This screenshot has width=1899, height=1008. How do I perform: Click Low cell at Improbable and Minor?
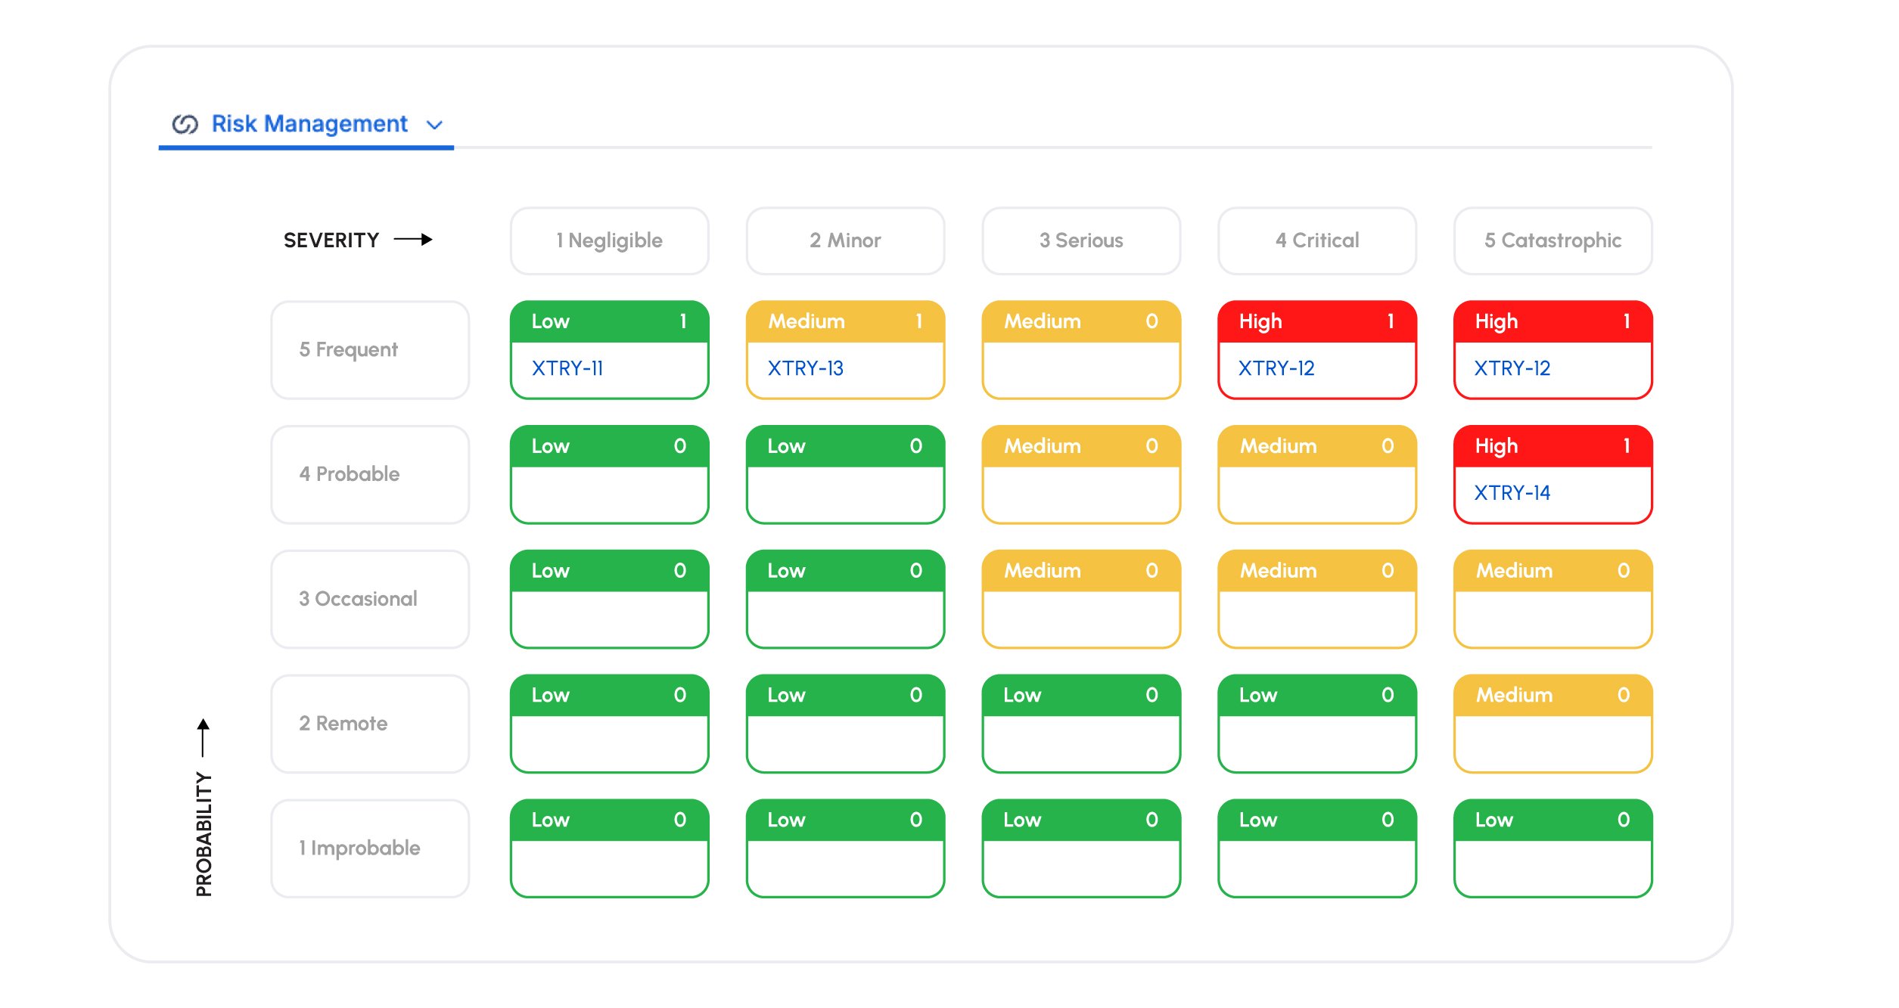(x=846, y=848)
